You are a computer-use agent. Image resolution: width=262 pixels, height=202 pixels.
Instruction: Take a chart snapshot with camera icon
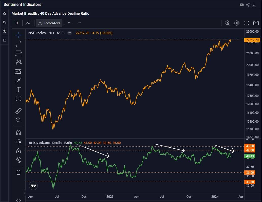point(256,23)
